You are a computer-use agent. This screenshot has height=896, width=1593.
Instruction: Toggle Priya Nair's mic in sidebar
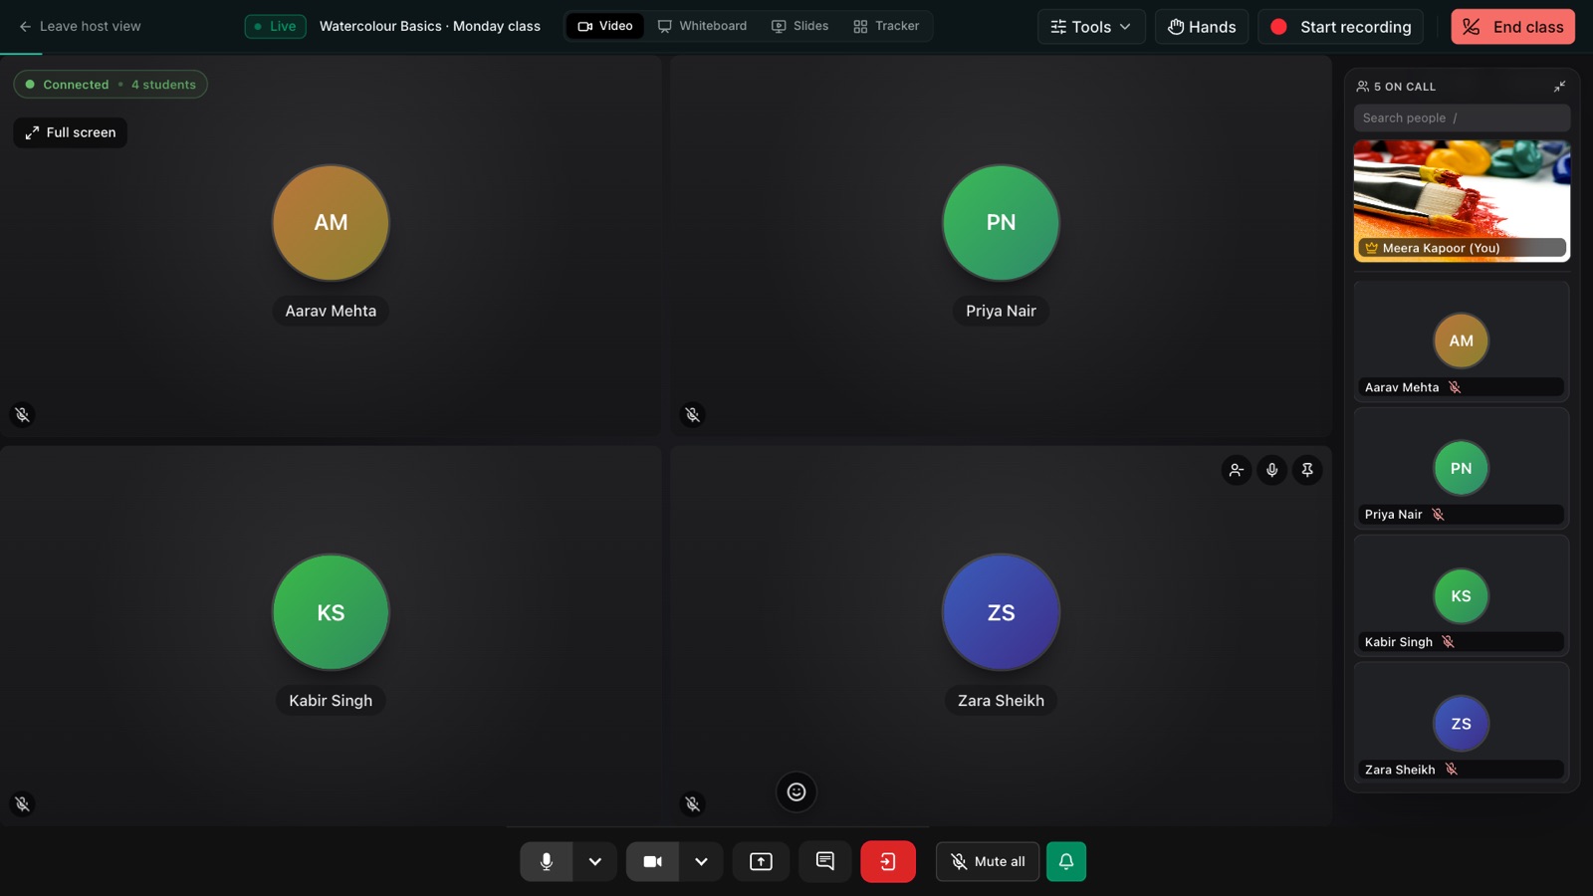pos(1438,515)
